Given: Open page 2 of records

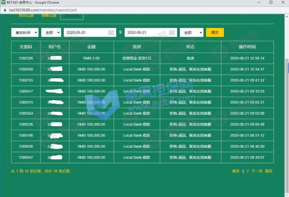Looking at the screenshot, I should (248, 171).
